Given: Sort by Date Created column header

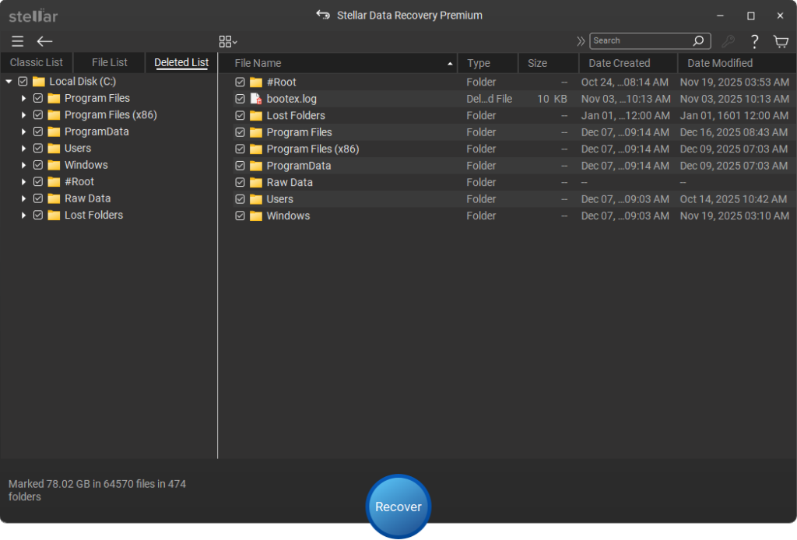Looking at the screenshot, I should (628, 63).
